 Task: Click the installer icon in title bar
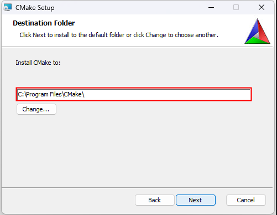pyautogui.click(x=8, y=7)
